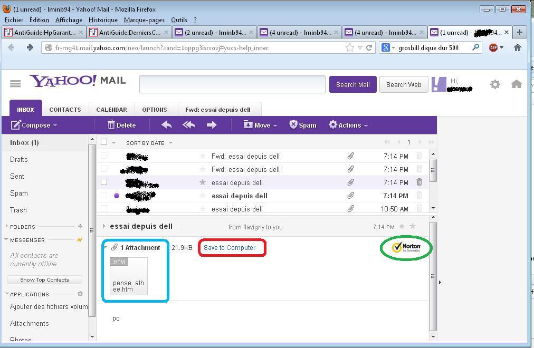
Task: Switch to 'Fwd: essai depuis dell' tab
Action: [x=218, y=110]
